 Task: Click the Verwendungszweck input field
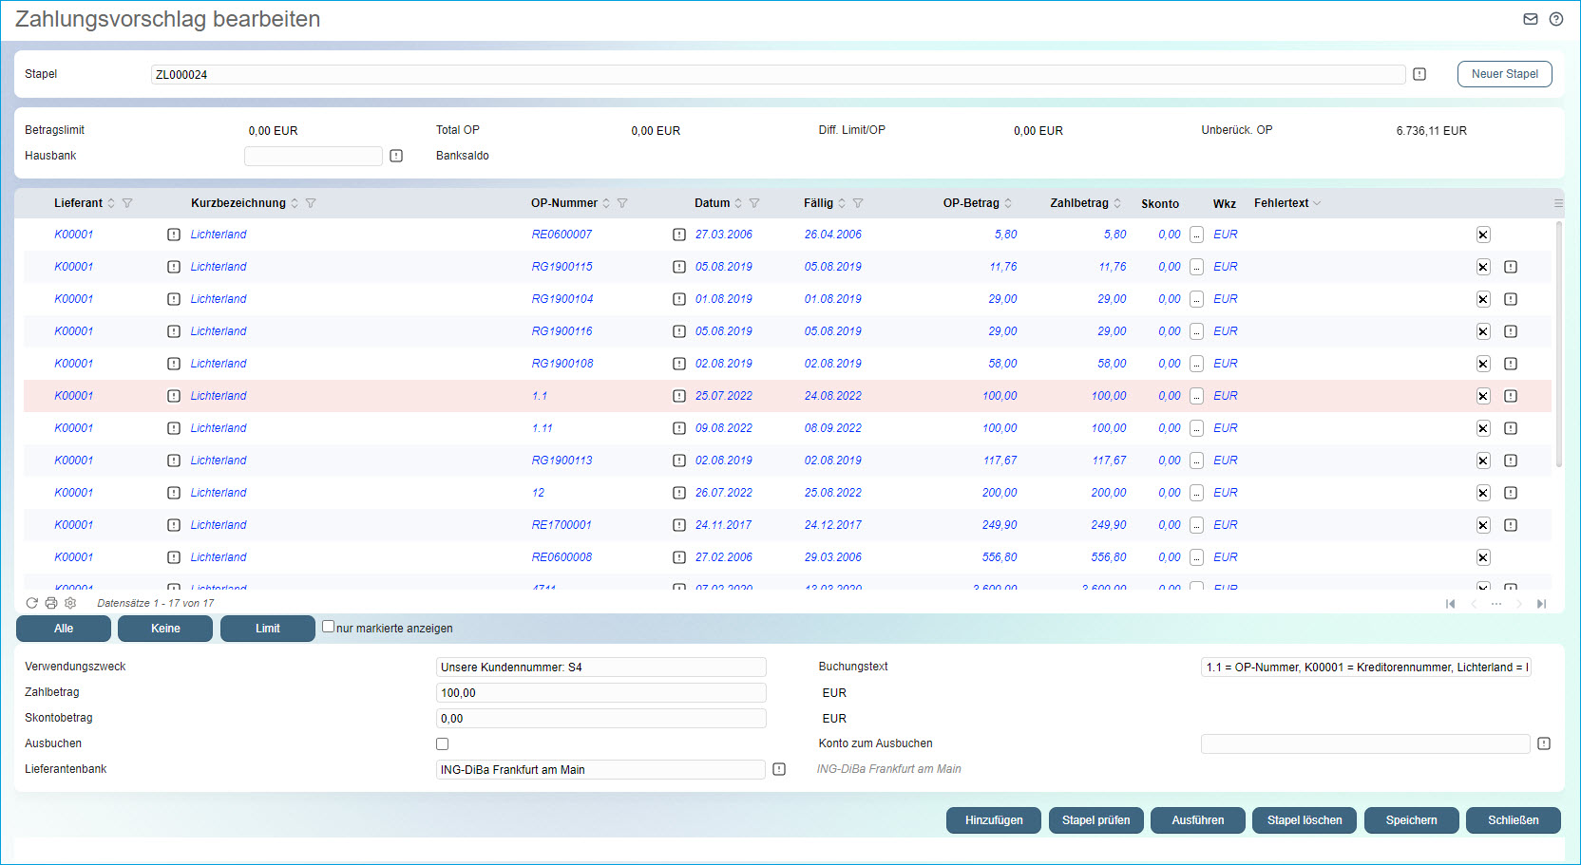pyautogui.click(x=600, y=668)
